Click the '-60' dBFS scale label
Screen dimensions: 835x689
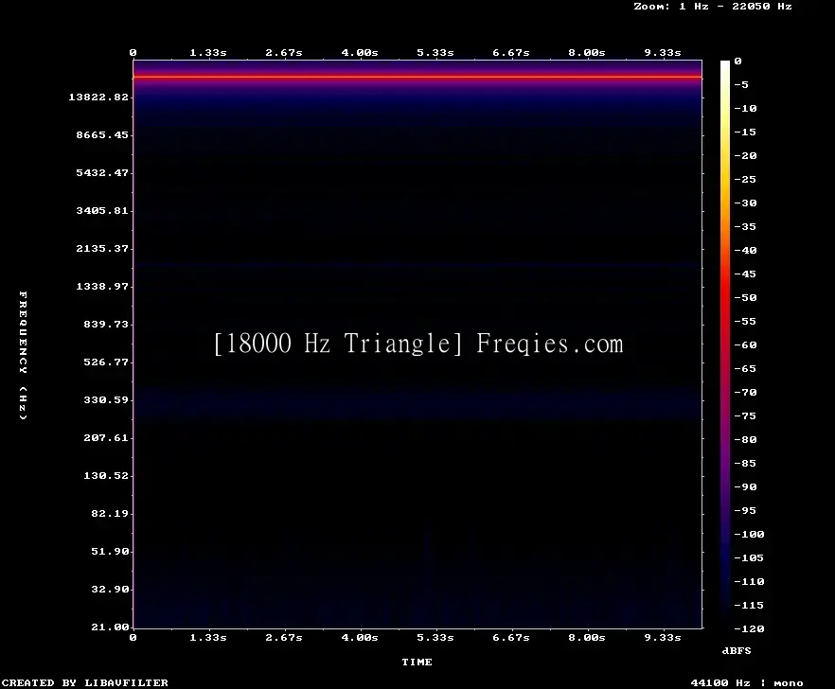745,345
